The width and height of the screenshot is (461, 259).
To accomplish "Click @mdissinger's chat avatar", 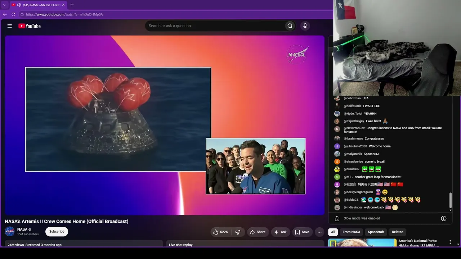I will (337, 208).
